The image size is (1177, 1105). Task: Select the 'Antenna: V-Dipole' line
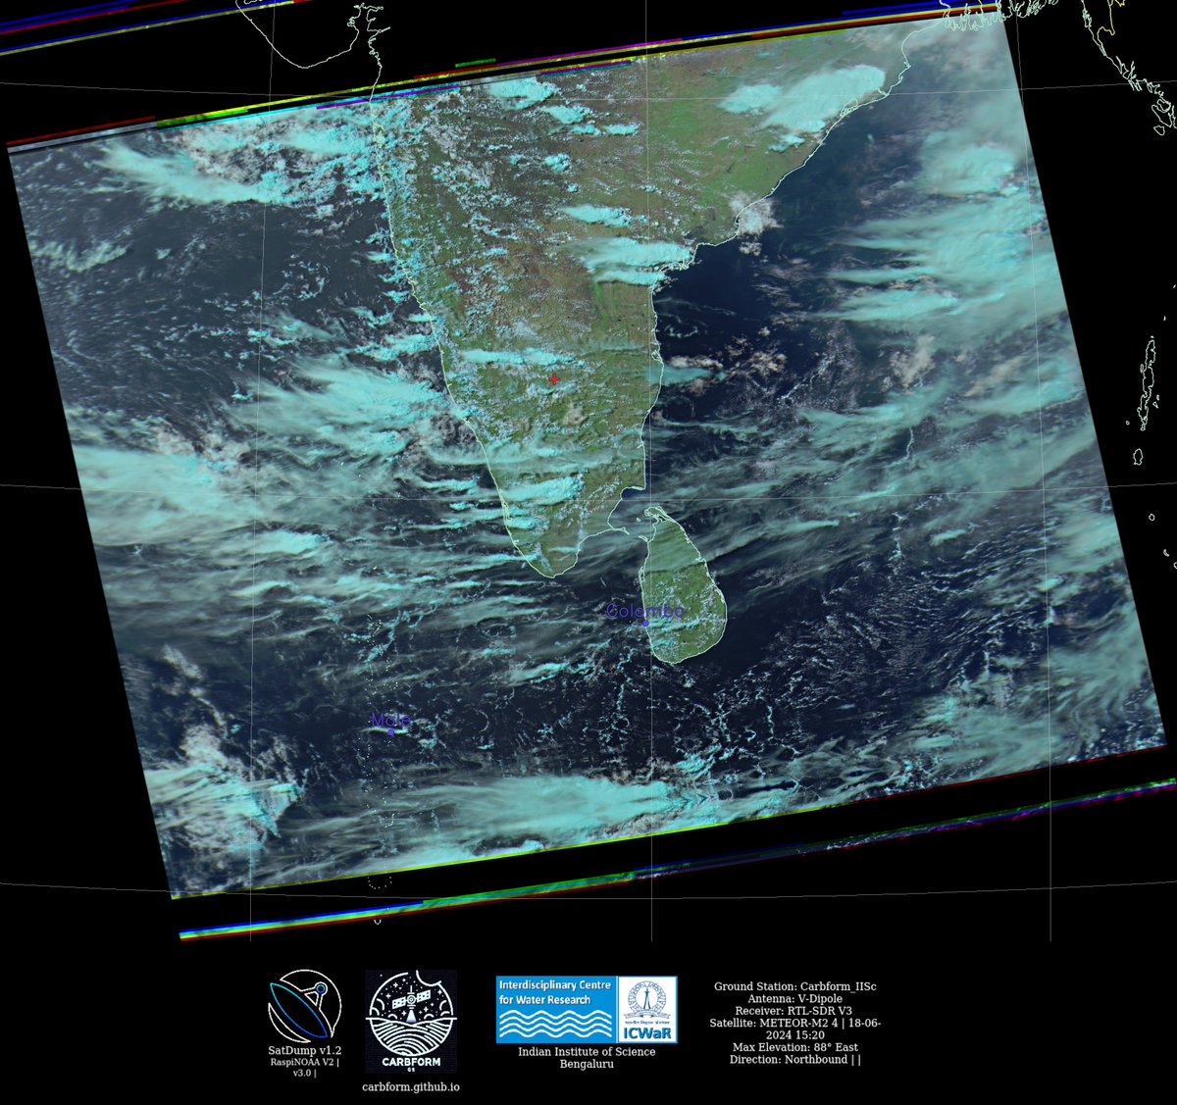(795, 998)
